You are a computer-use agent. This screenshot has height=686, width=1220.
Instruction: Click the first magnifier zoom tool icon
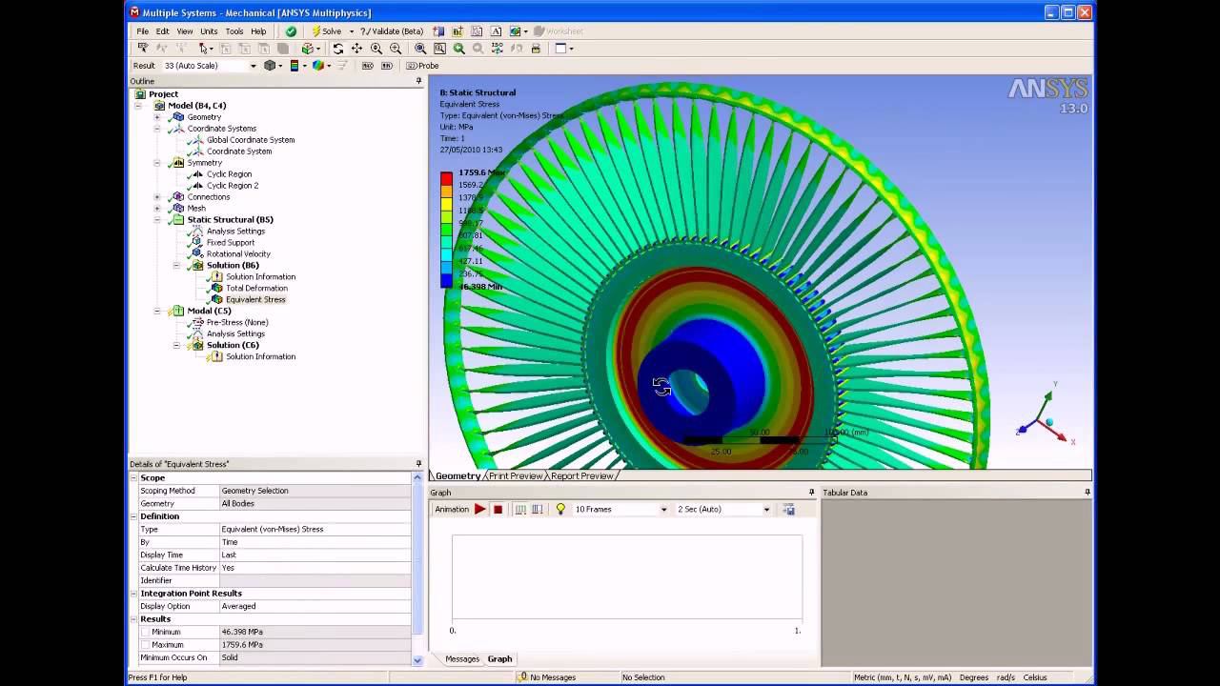[x=376, y=49]
